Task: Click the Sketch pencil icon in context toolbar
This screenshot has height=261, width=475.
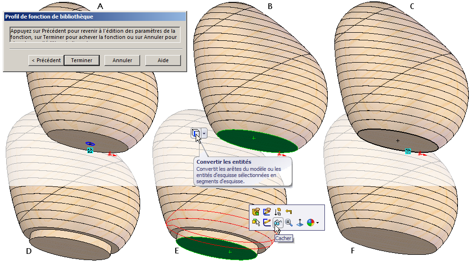Action: coord(267,223)
